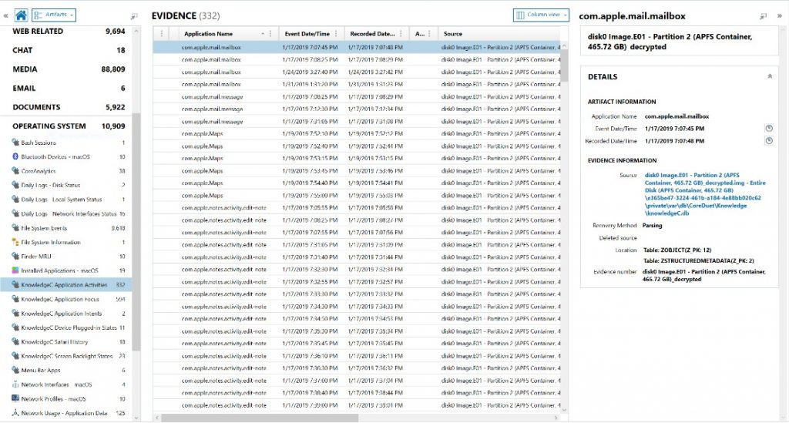This screenshot has width=789, height=423.
Task: Select the com.apple.mail.message row at 7:12:30 PM
Action: point(357,109)
